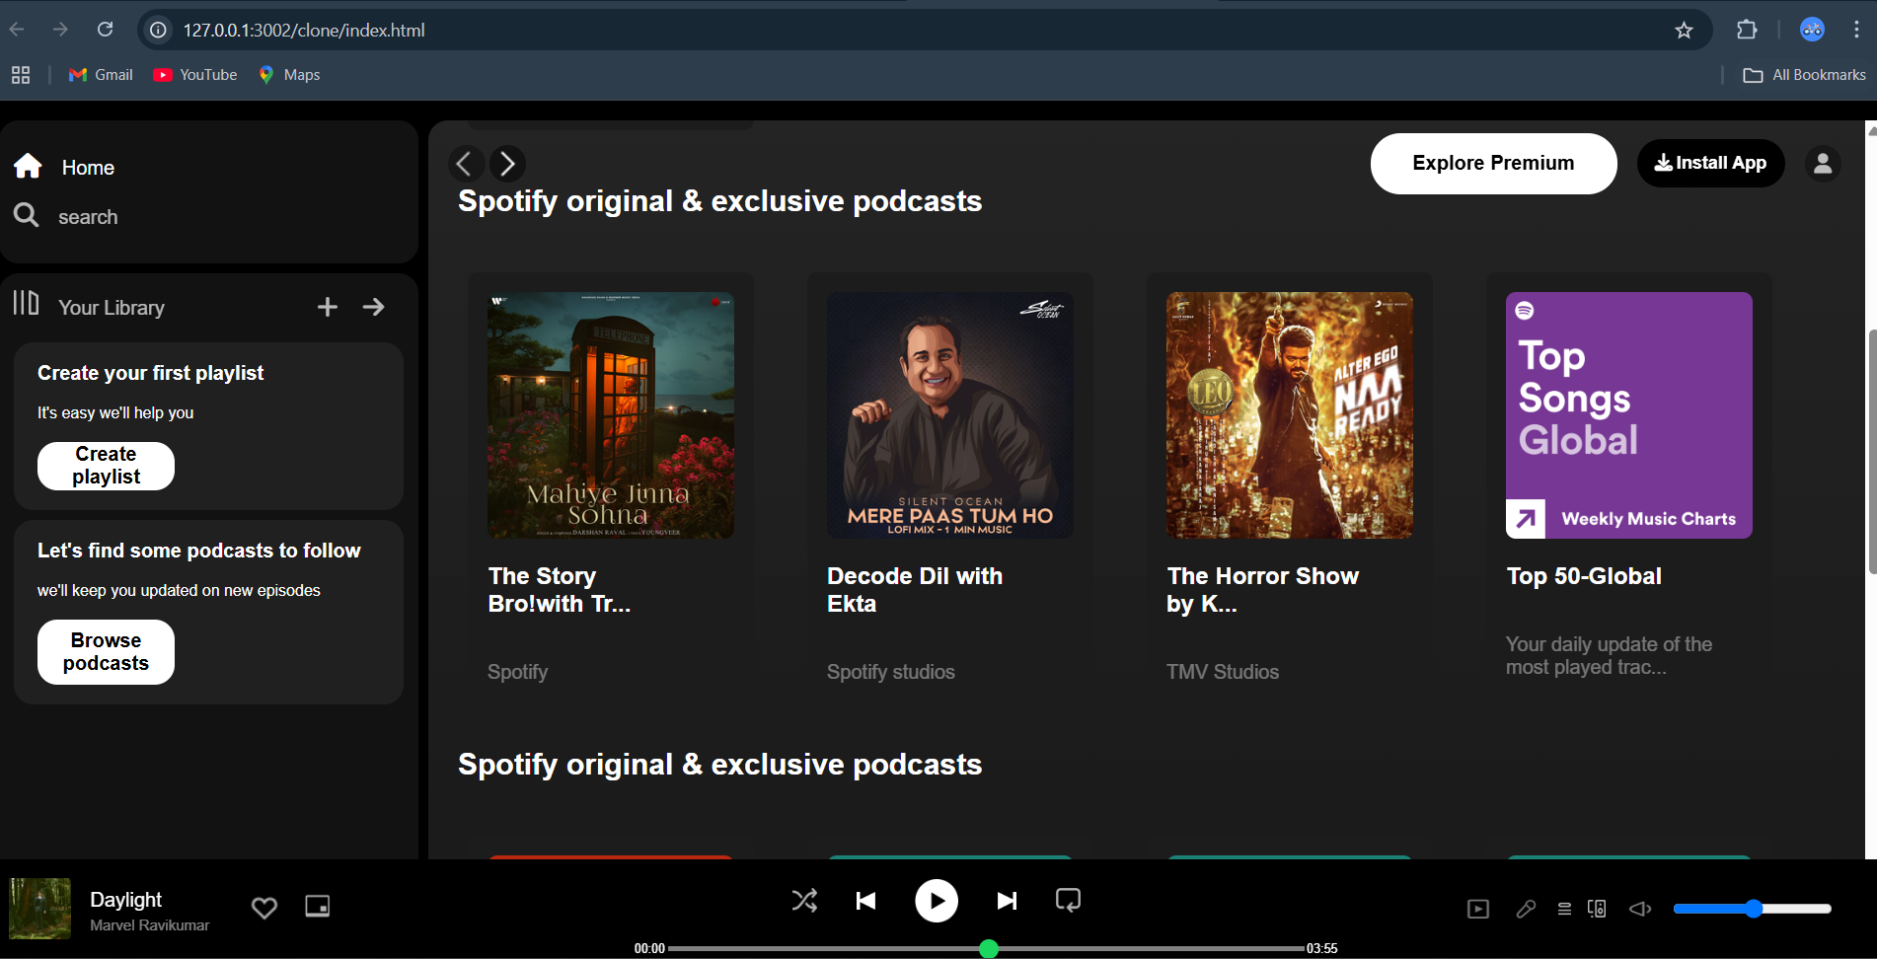This screenshot has width=1877, height=959.
Task: Click the plus icon in Your Library
Action: click(328, 307)
